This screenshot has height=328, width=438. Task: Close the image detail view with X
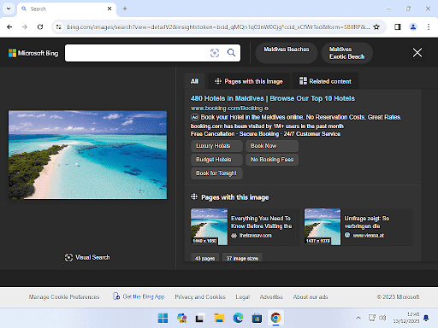[417, 53]
